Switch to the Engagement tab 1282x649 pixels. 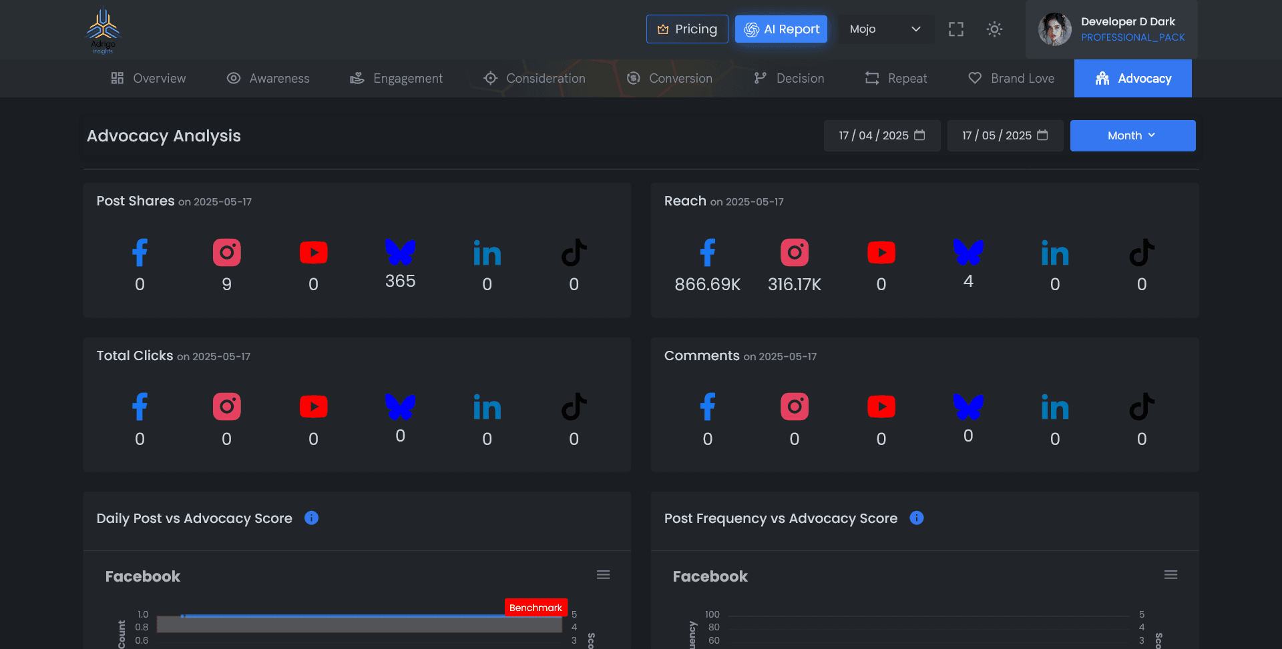tap(396, 79)
